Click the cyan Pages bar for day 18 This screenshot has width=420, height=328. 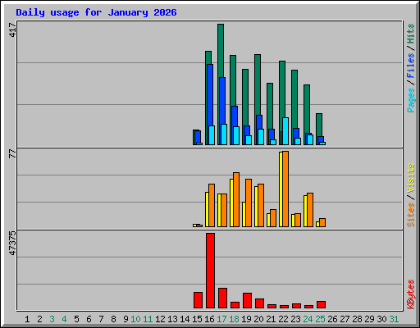(236, 136)
